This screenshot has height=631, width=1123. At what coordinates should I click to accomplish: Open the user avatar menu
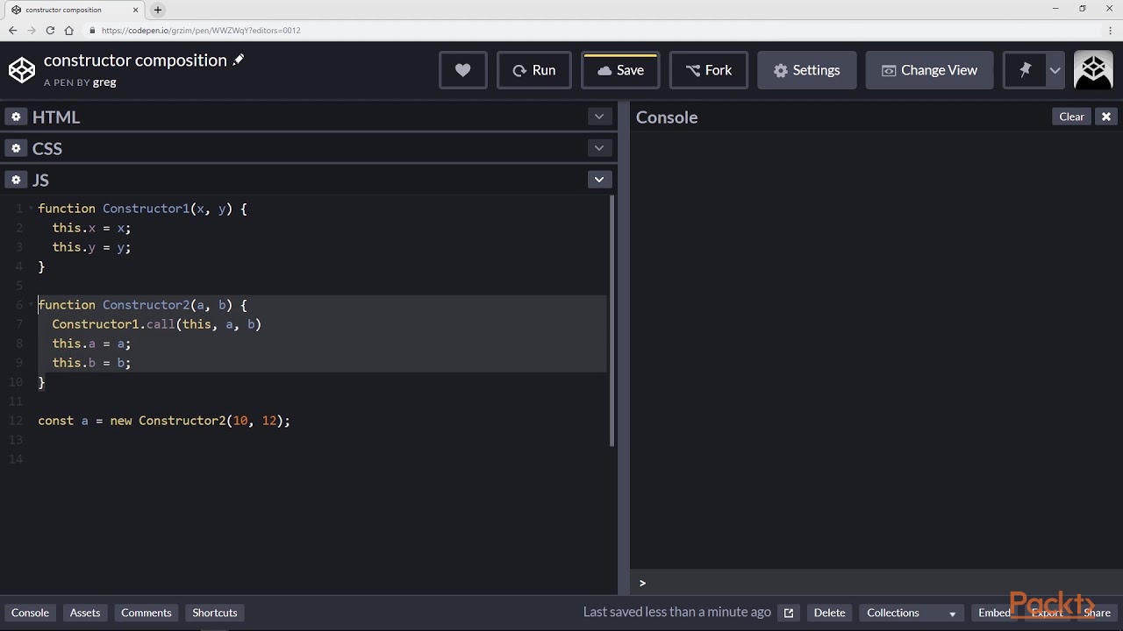[1093, 70]
